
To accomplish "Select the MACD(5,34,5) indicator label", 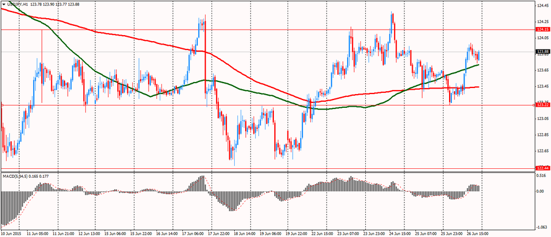I will (x=18, y=176).
